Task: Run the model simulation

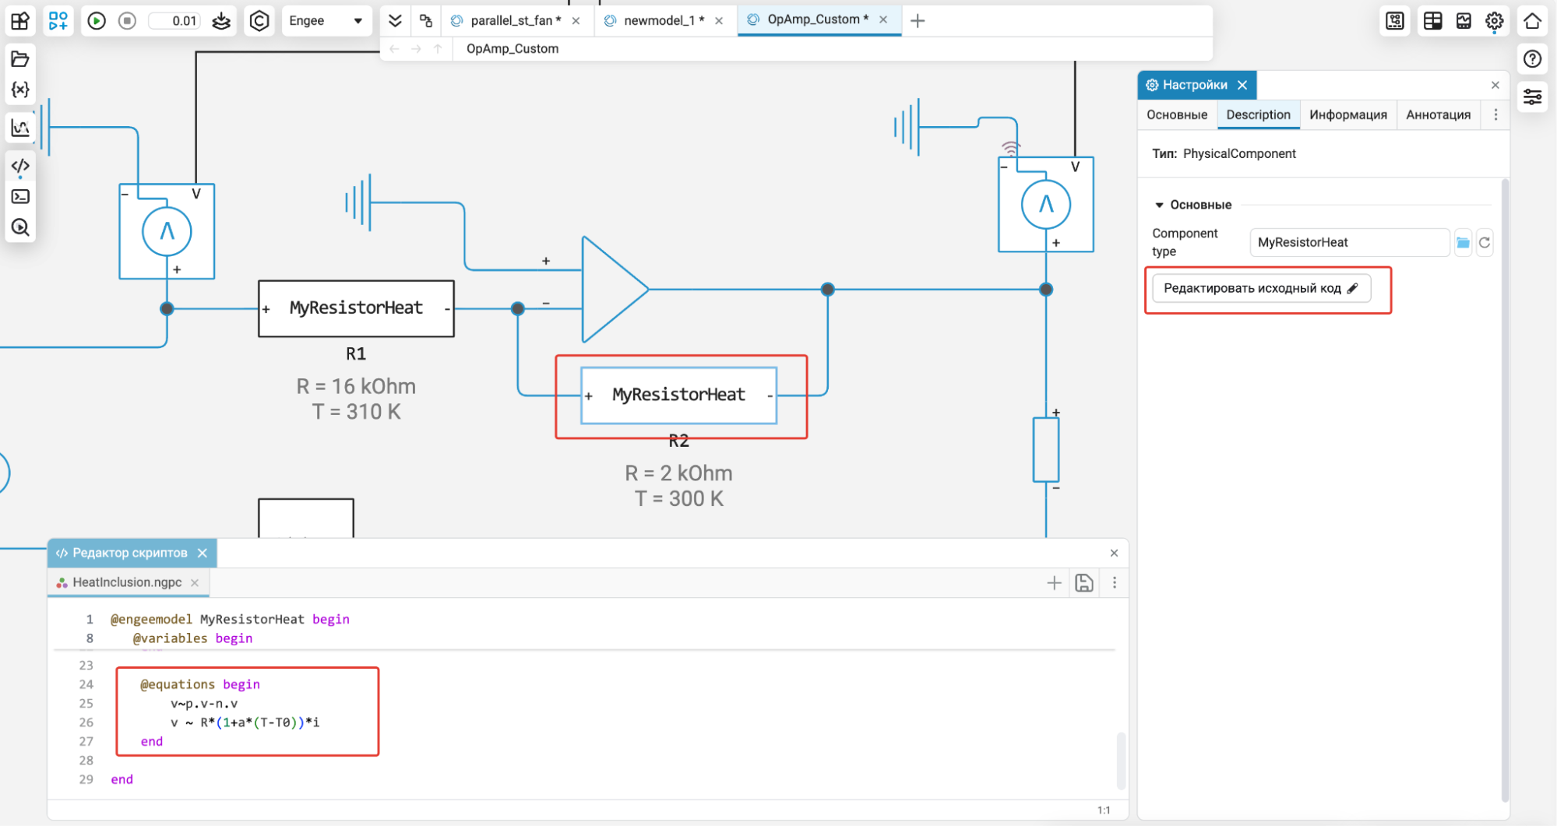Action: (x=97, y=21)
